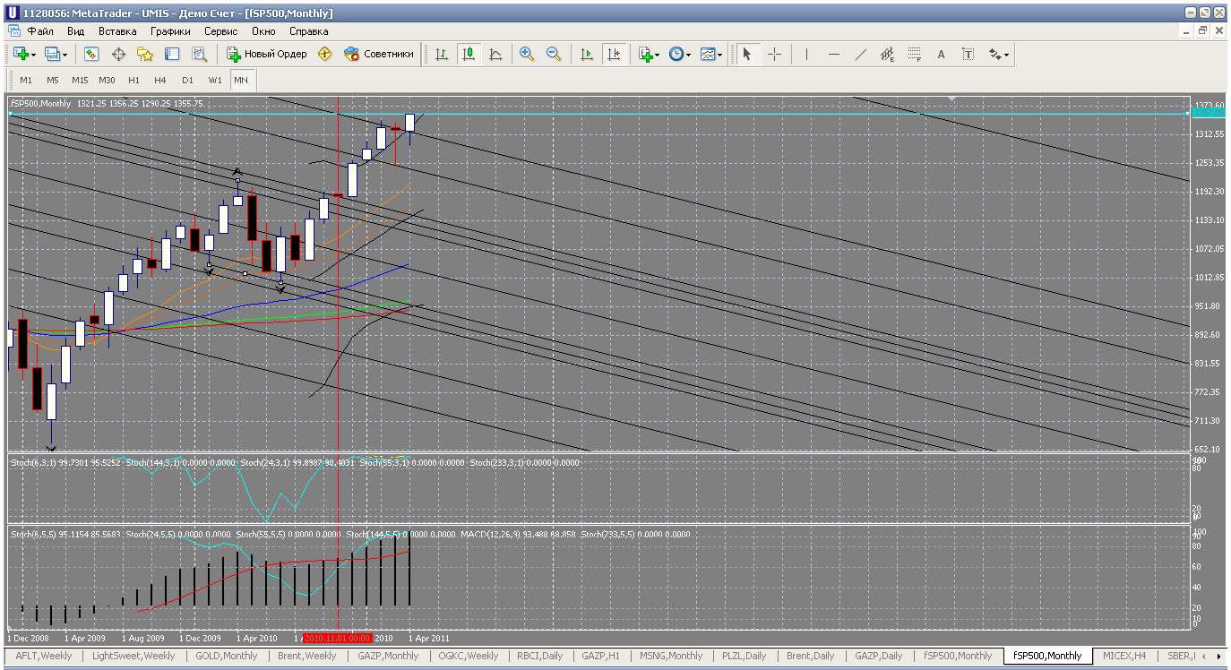Switch chart to Bar chart mode
Viewport: 1231px width, 670px height.
[x=442, y=55]
